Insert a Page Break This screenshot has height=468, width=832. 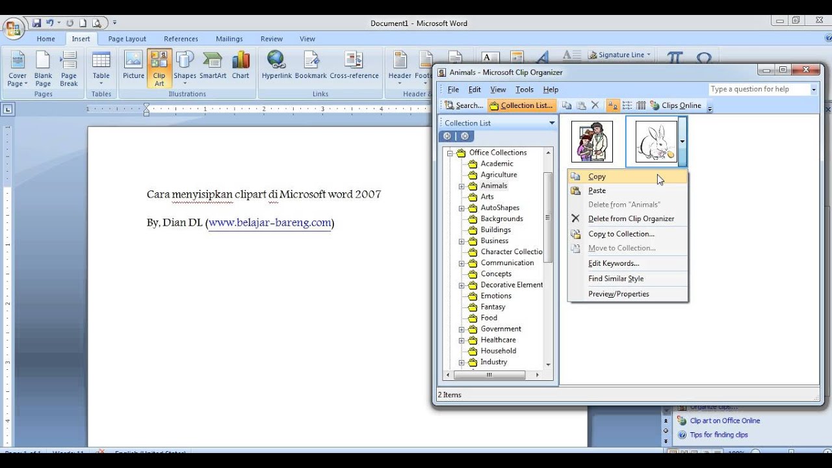[x=69, y=69]
